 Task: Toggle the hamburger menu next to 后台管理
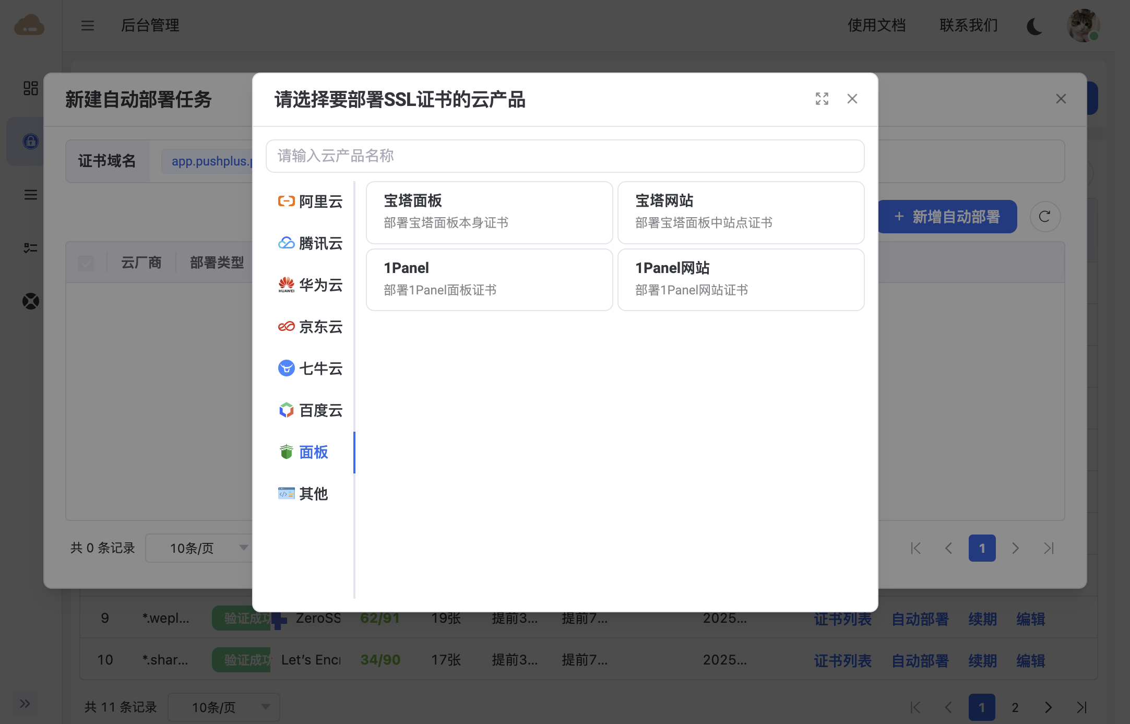(88, 25)
